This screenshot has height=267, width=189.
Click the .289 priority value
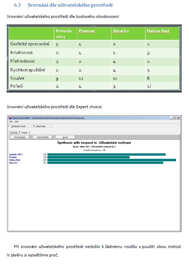[45, 160]
